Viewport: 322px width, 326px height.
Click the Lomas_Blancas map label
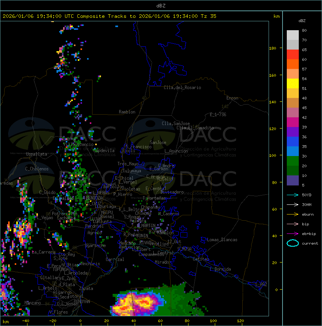tap(222, 240)
